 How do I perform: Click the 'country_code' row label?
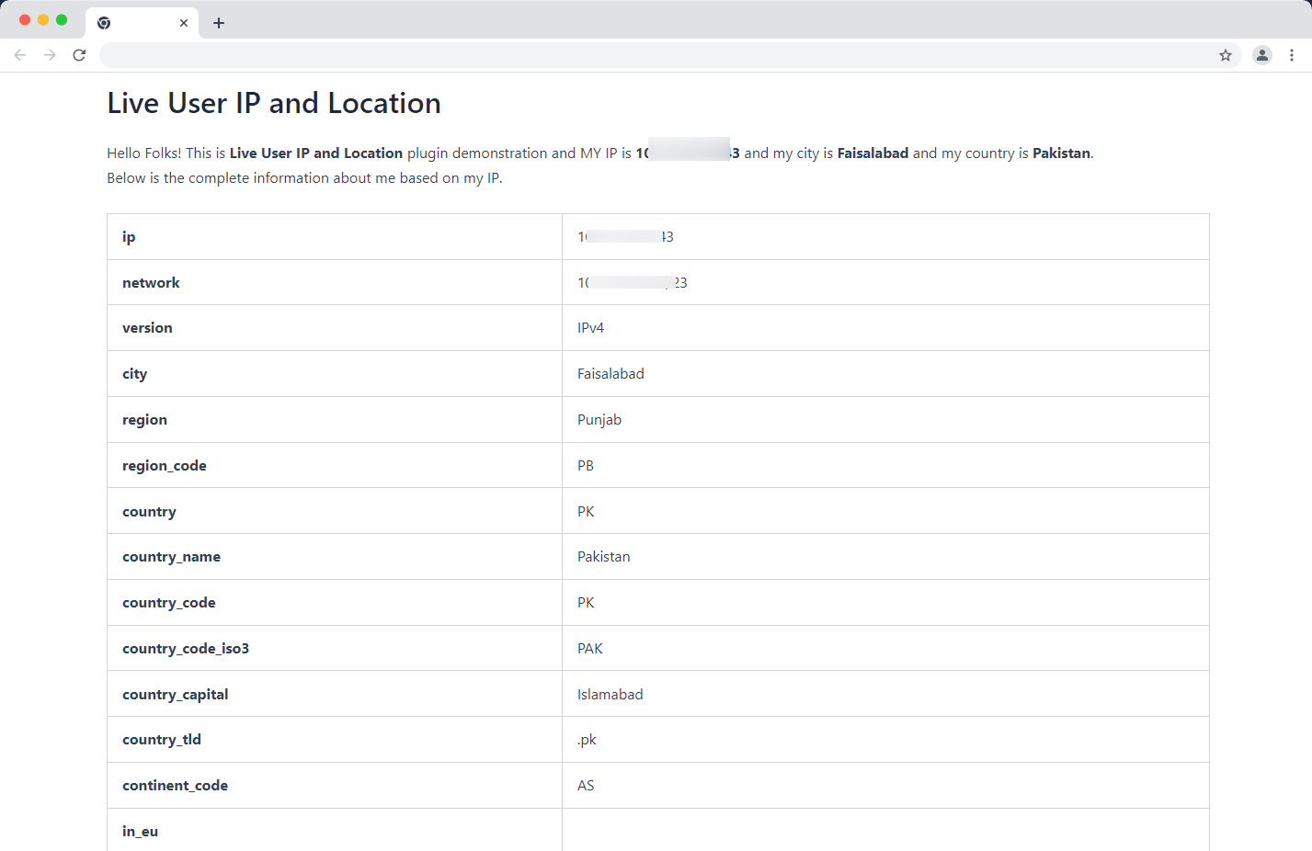(169, 603)
